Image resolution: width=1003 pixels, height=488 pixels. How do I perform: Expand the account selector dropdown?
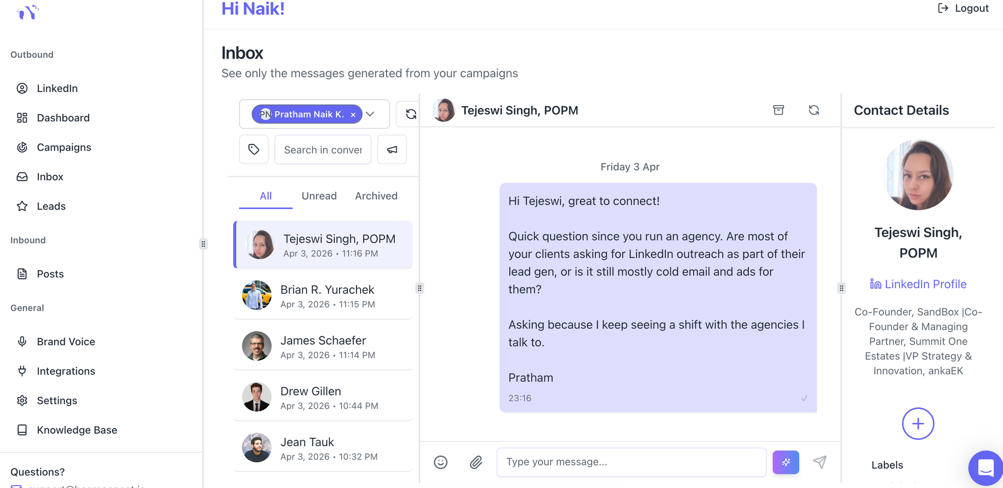(371, 114)
